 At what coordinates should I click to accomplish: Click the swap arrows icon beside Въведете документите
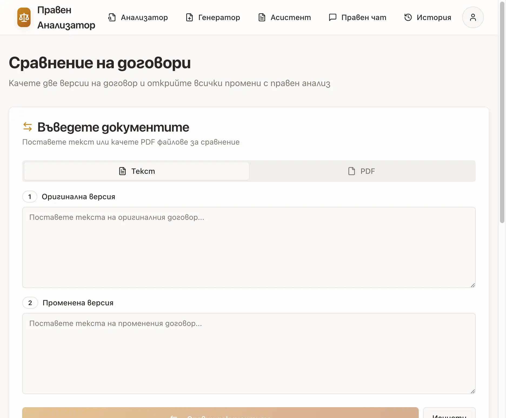[28, 127]
